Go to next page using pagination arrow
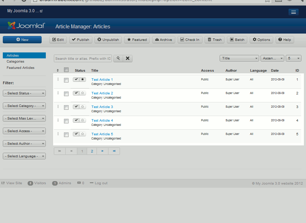 pyautogui.click(x=102, y=151)
